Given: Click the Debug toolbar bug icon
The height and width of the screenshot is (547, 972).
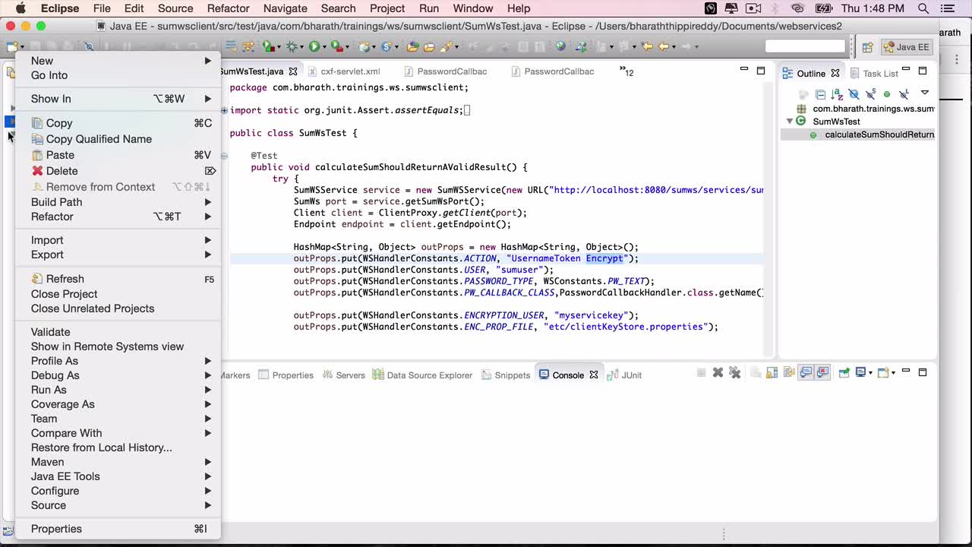Looking at the screenshot, I should pyautogui.click(x=291, y=46).
